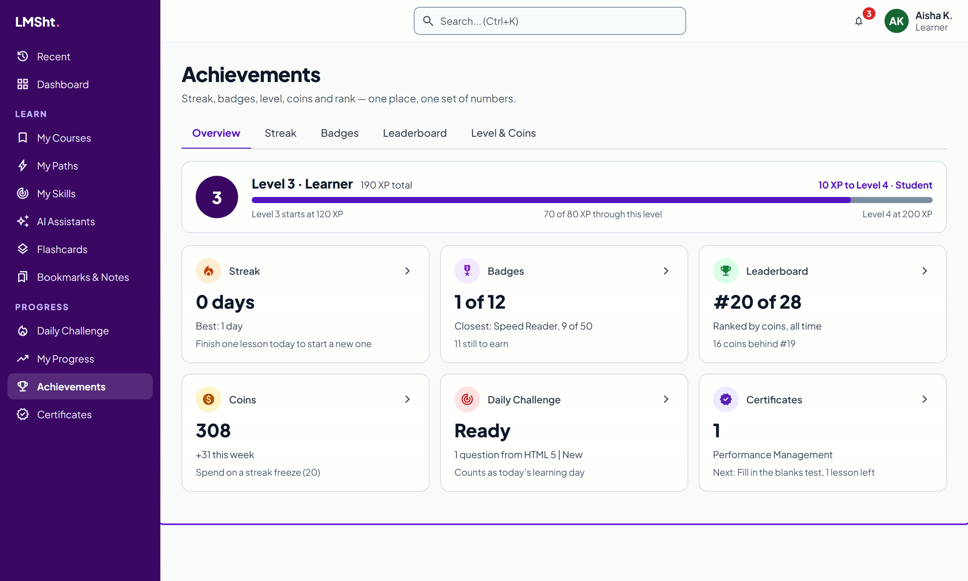Click the '#20 of 28' rank value

757,302
